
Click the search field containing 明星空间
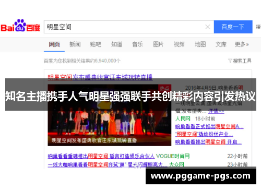click(x=129, y=27)
